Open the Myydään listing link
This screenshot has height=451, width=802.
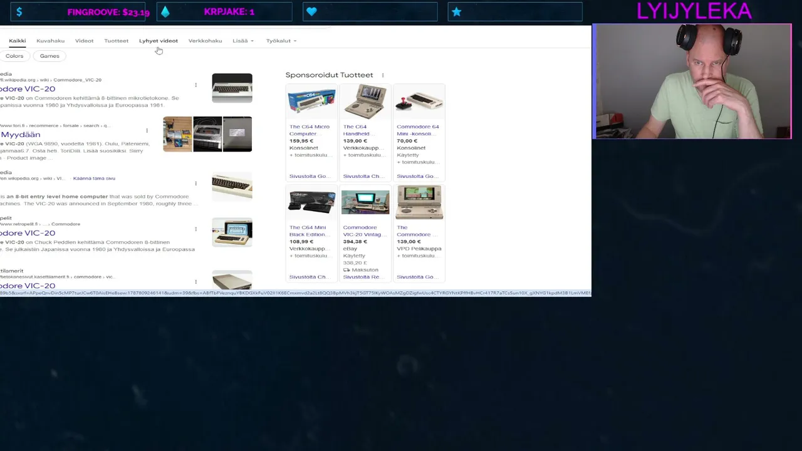click(21, 135)
